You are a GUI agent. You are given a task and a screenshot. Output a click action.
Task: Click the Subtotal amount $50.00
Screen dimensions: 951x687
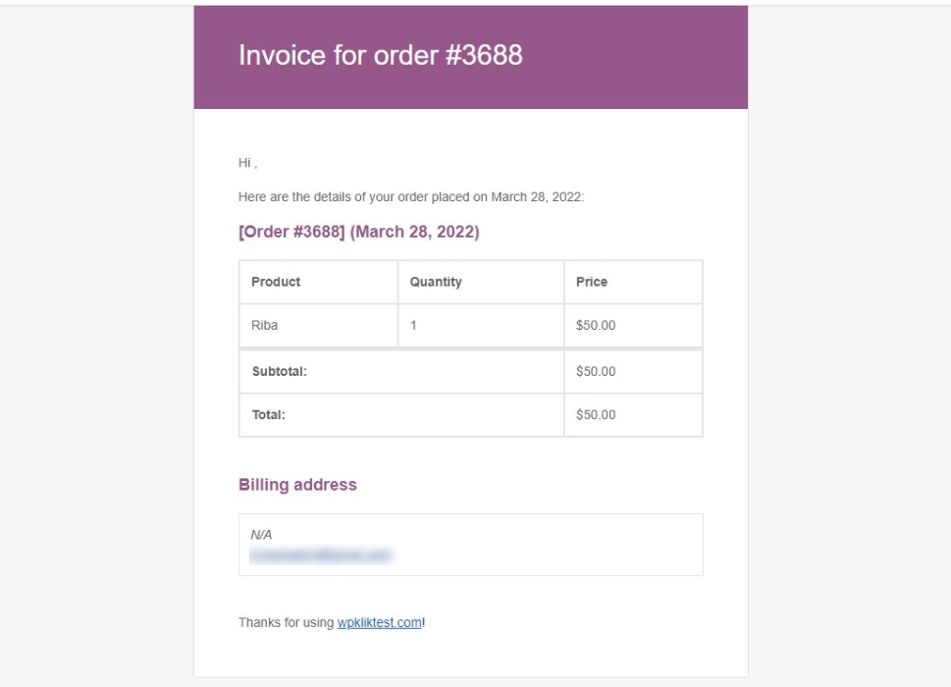(x=596, y=372)
